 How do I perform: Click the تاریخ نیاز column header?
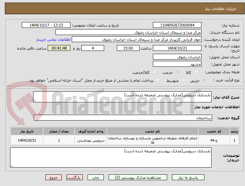[27, 131]
